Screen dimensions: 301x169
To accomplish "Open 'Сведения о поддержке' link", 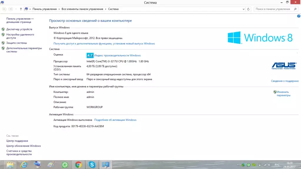I will pos(285,81).
